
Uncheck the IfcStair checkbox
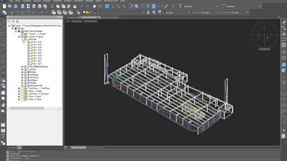(x=26, y=72)
